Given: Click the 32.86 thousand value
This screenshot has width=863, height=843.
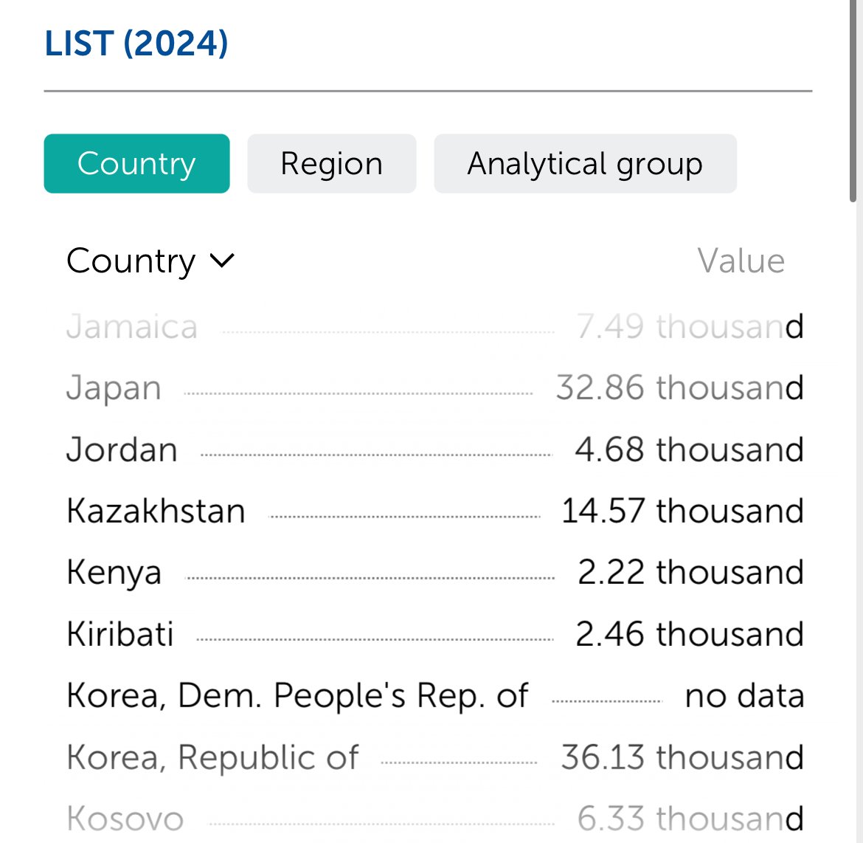Looking at the screenshot, I should [680, 388].
